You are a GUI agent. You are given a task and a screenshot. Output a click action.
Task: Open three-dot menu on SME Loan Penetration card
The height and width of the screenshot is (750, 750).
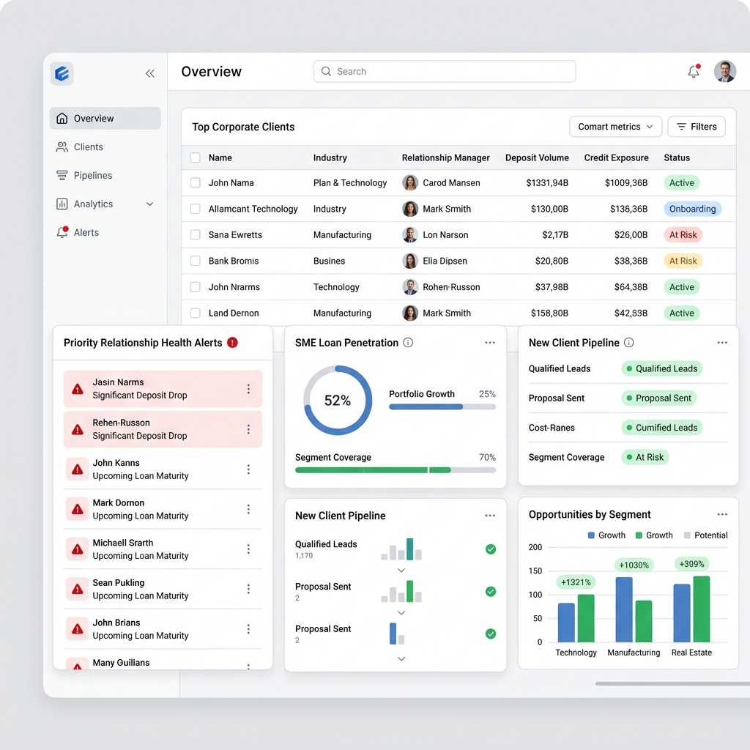pos(490,343)
